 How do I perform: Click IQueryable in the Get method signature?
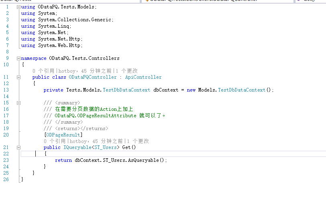(x=77, y=147)
